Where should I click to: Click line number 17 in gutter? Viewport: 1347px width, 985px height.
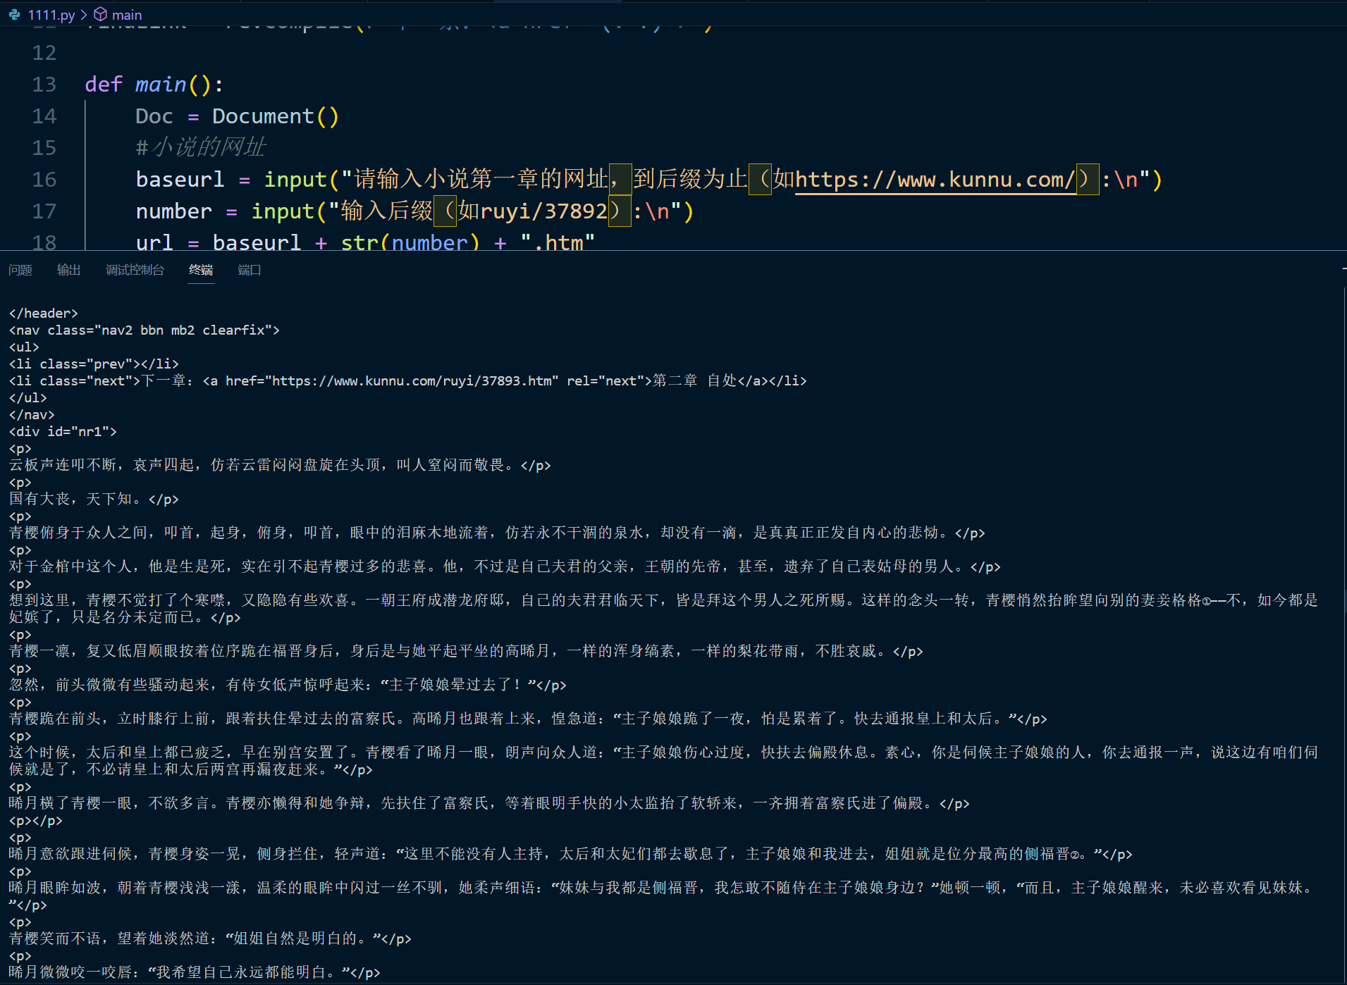coord(44,211)
